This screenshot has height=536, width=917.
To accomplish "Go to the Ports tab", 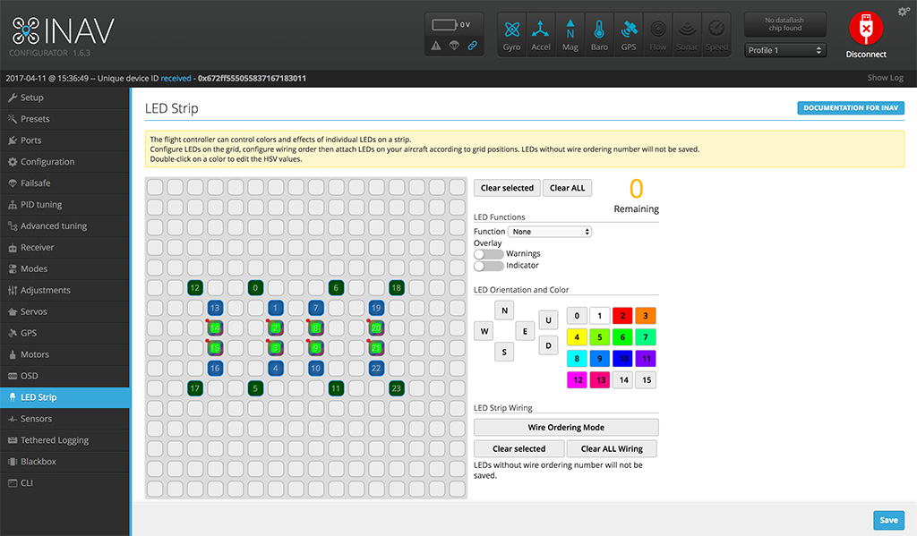I will (x=64, y=140).
